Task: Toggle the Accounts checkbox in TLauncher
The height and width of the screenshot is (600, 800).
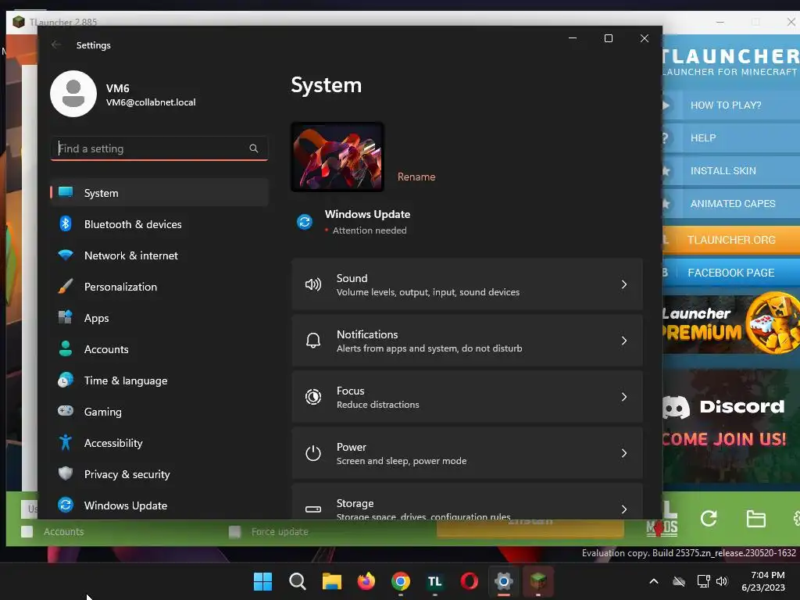Action: tap(27, 531)
